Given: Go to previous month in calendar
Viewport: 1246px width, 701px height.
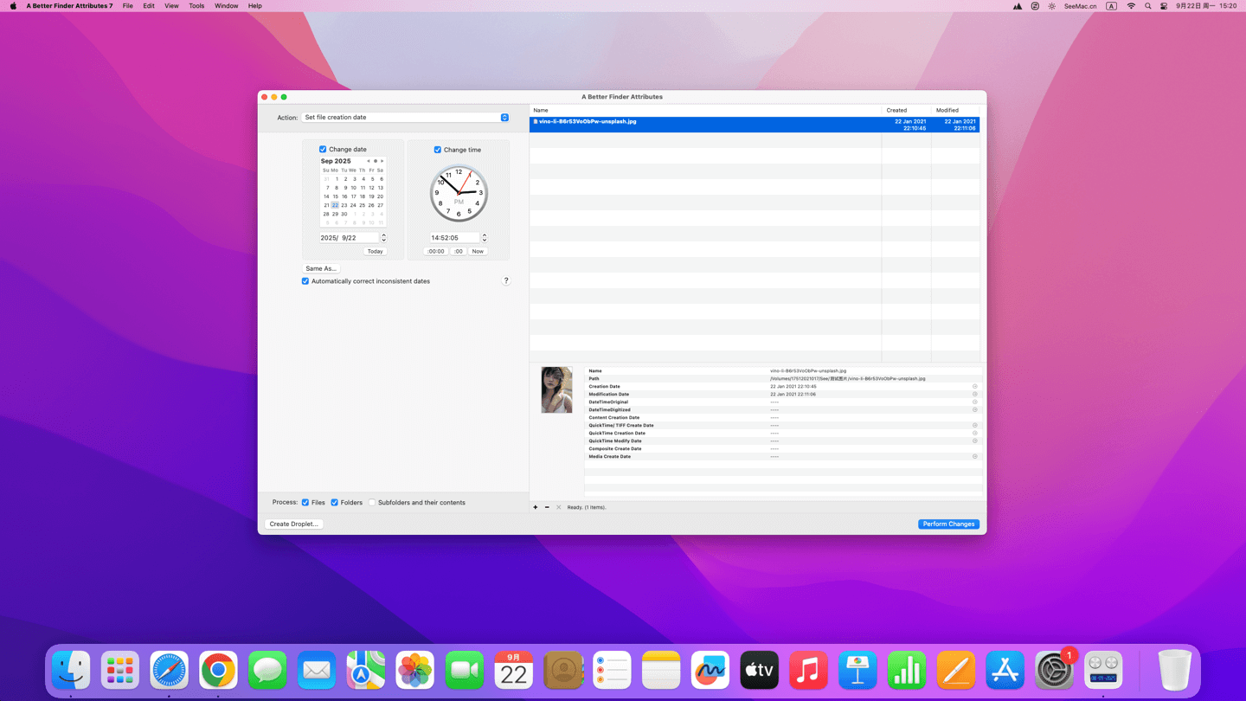Looking at the screenshot, I should point(369,161).
